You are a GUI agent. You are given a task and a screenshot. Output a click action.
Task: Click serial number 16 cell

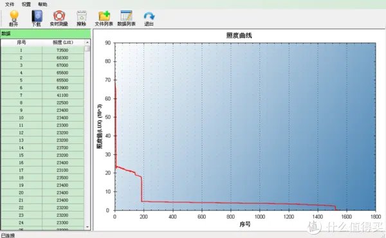[x=21, y=163]
